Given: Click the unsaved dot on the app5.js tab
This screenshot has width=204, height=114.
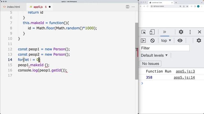Looking at the screenshot, I should click(x=50, y=7).
